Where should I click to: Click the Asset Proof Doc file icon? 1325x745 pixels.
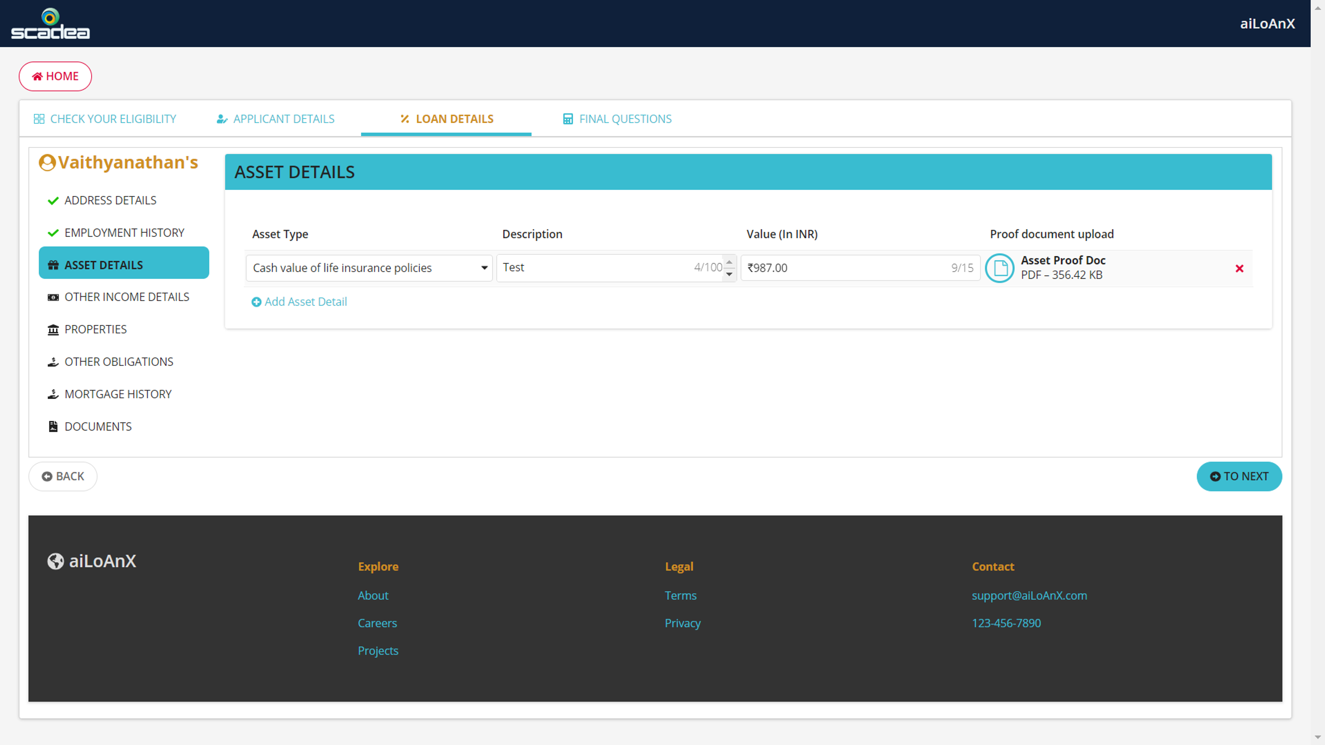(999, 268)
